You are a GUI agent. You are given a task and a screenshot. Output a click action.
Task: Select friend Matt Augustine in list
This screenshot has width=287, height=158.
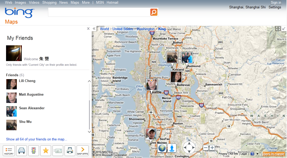tap(31, 95)
